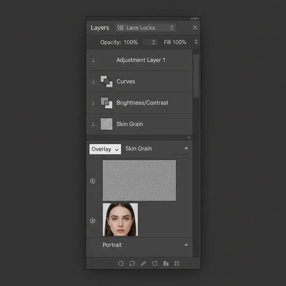Open the Lans Locks dropdown

(146, 28)
